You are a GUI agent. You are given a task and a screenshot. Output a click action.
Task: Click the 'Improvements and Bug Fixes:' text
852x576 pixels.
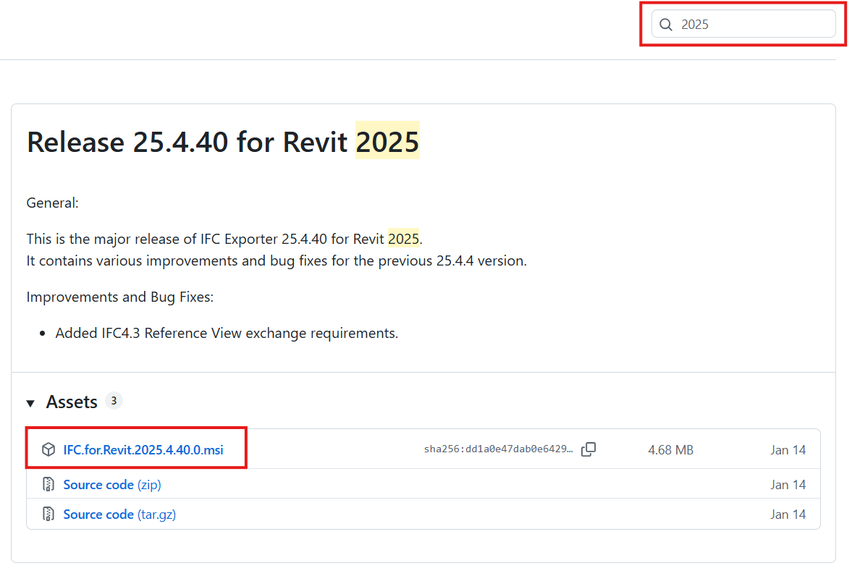pyautogui.click(x=120, y=297)
